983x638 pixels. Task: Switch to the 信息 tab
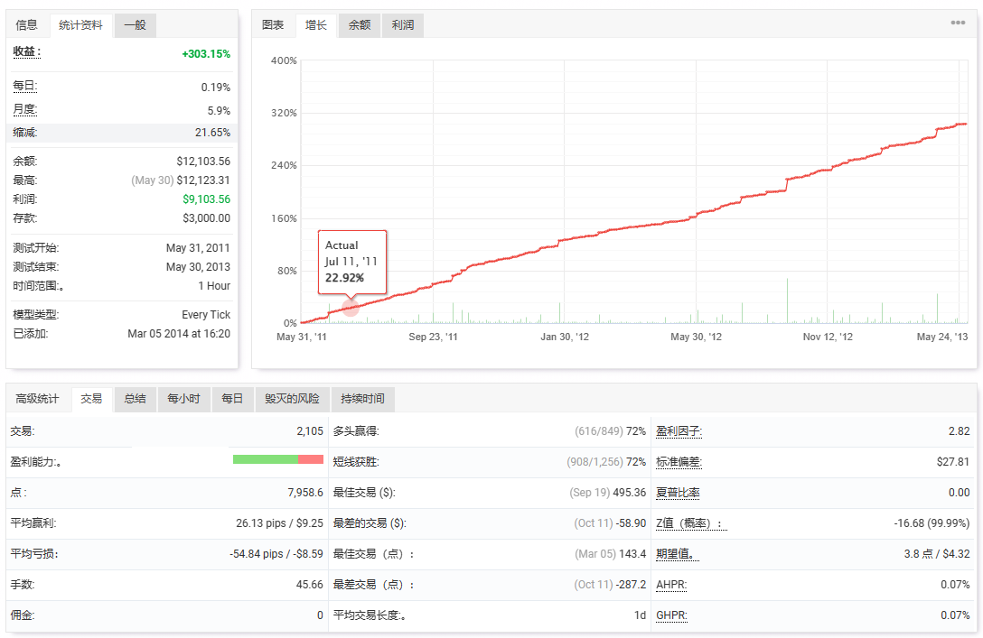pos(27,25)
